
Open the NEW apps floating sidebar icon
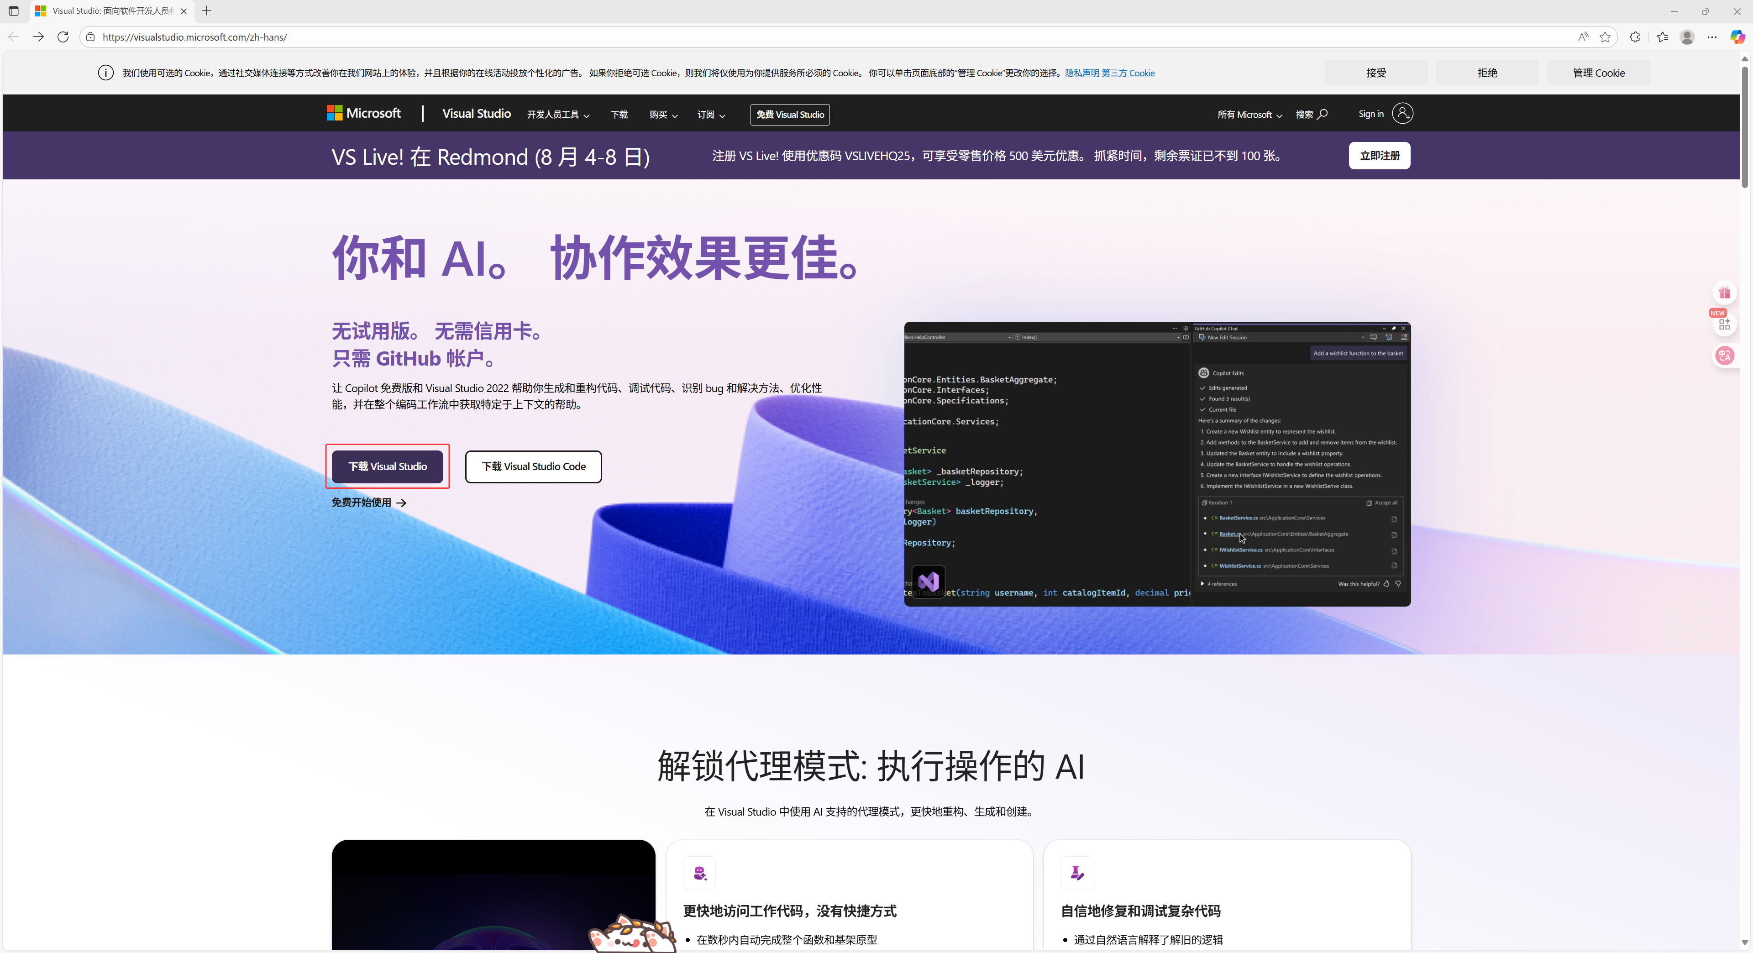click(x=1724, y=324)
